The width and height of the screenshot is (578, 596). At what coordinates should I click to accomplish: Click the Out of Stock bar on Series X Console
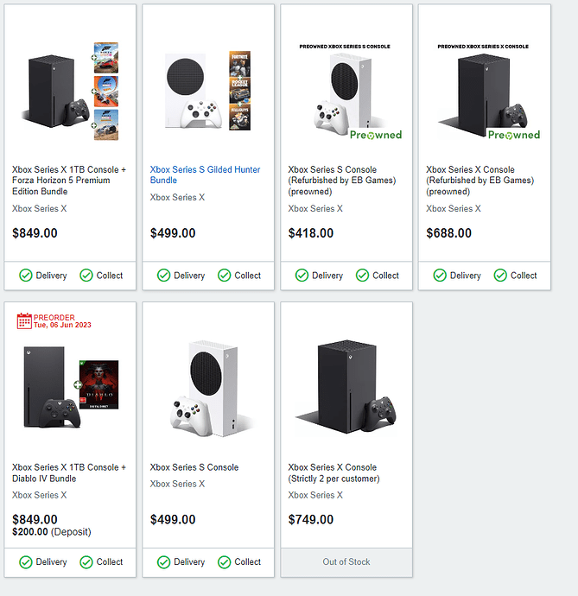point(346,561)
